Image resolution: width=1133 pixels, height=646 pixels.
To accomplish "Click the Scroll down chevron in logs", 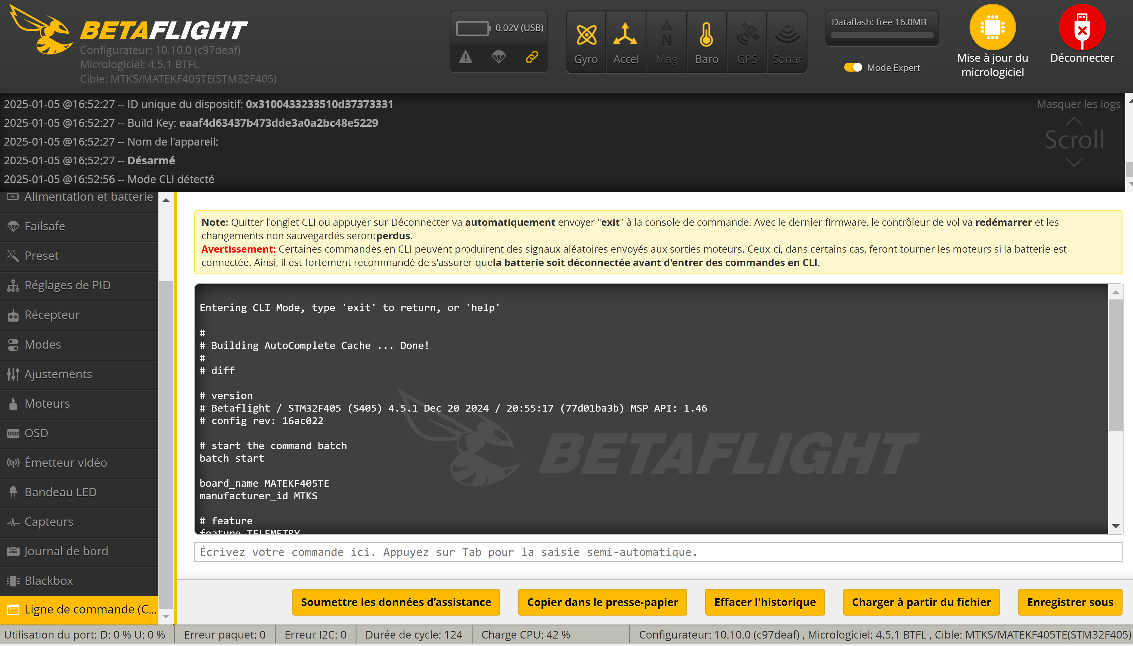I will click(1074, 163).
